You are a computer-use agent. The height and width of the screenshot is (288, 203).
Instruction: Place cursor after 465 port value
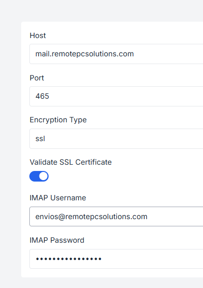[50, 96]
